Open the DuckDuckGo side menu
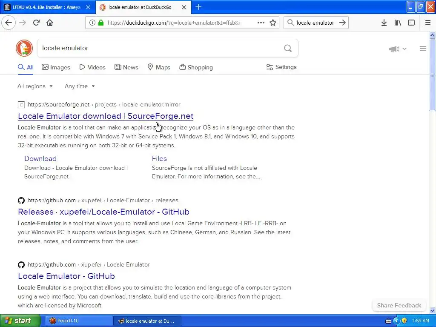 pyautogui.click(x=423, y=49)
